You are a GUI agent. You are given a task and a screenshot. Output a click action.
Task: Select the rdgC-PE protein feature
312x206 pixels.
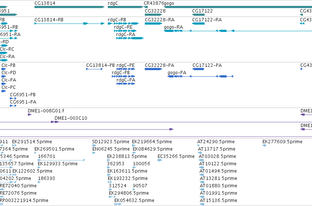(126, 69)
